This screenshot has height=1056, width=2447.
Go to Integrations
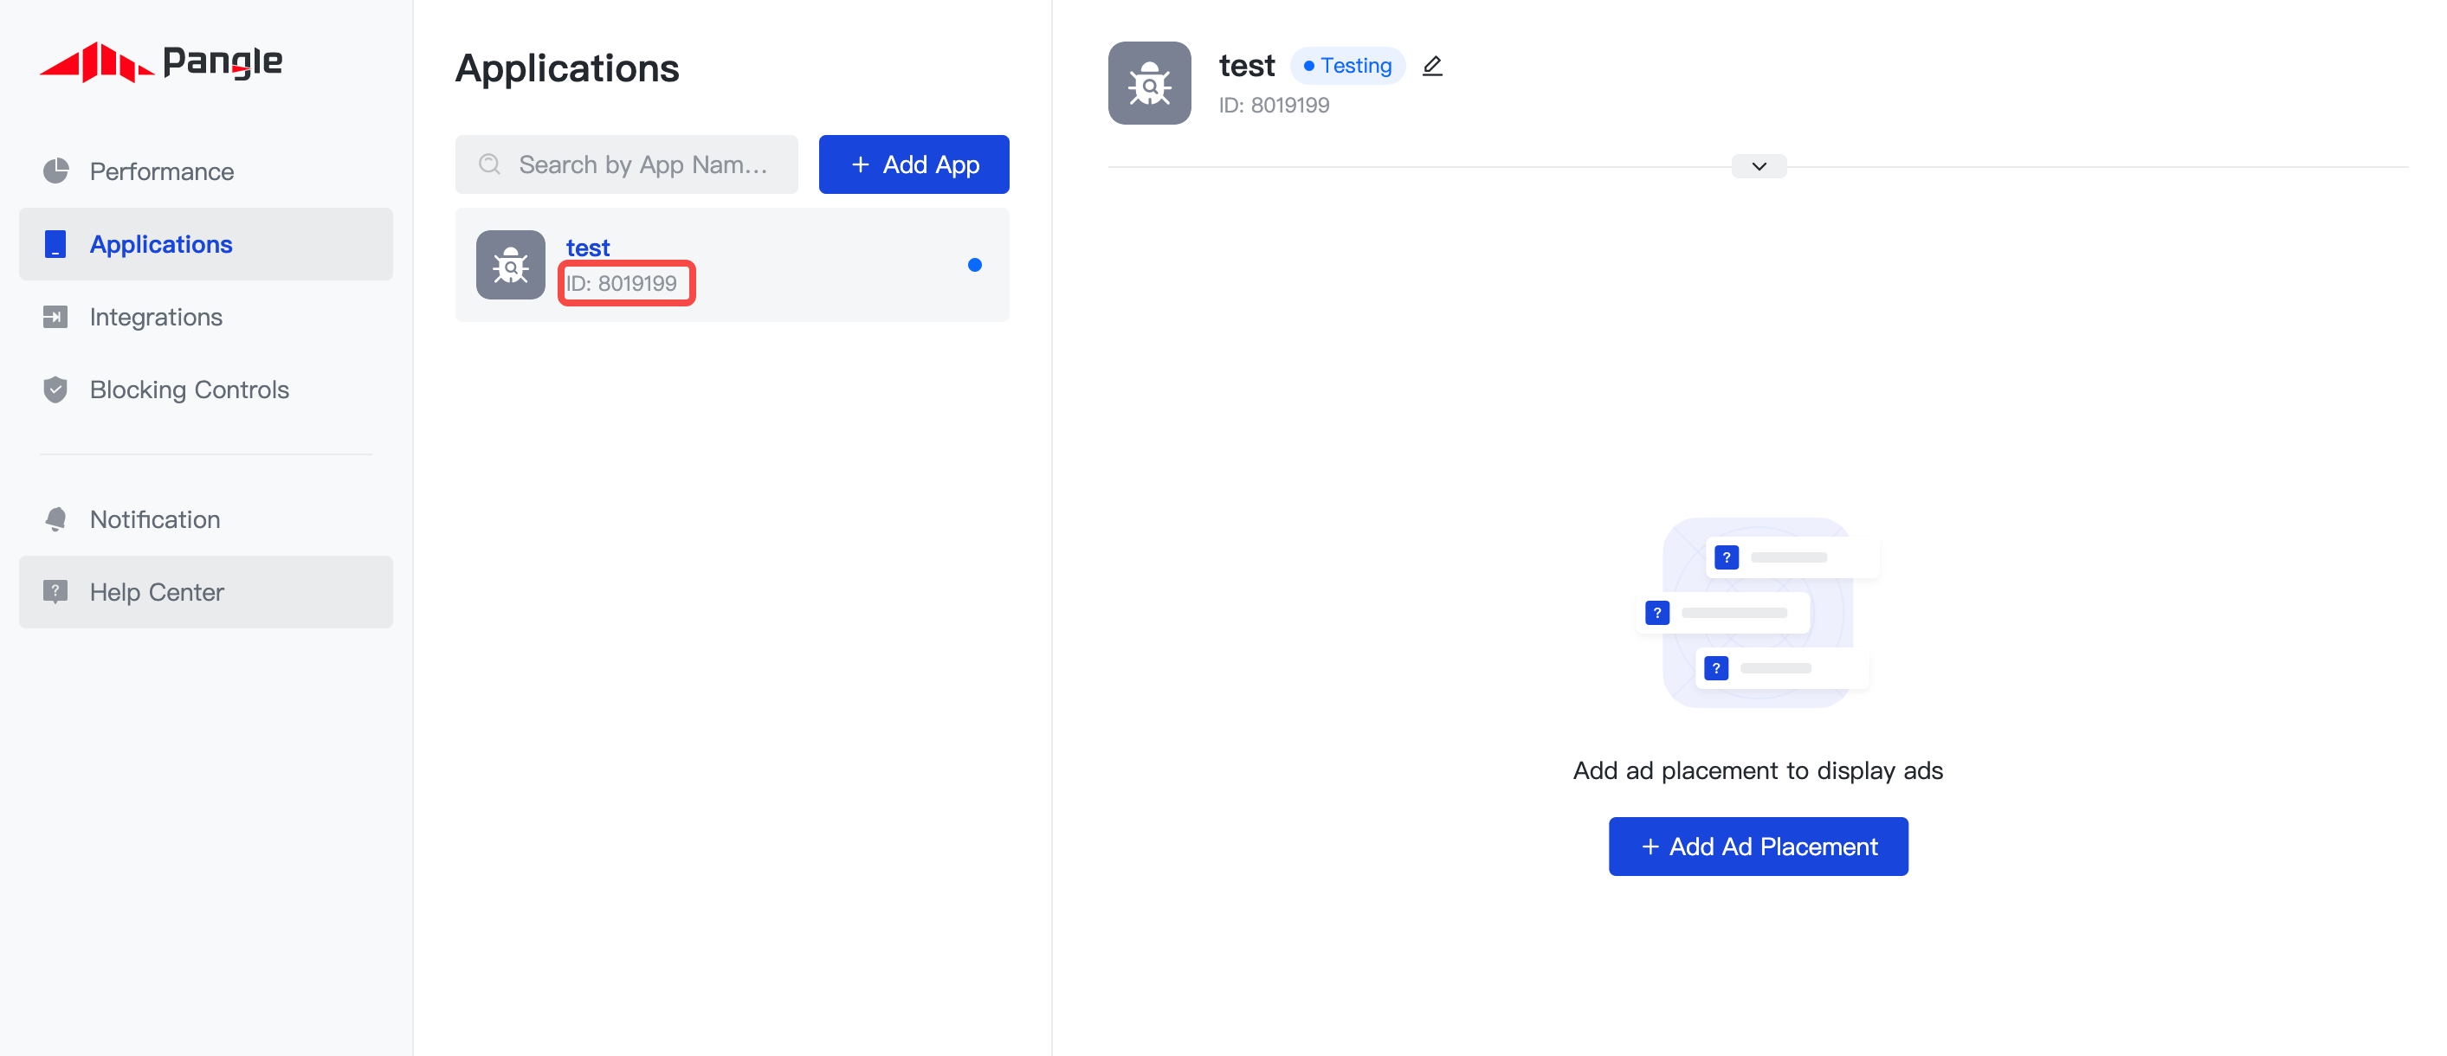click(206, 317)
